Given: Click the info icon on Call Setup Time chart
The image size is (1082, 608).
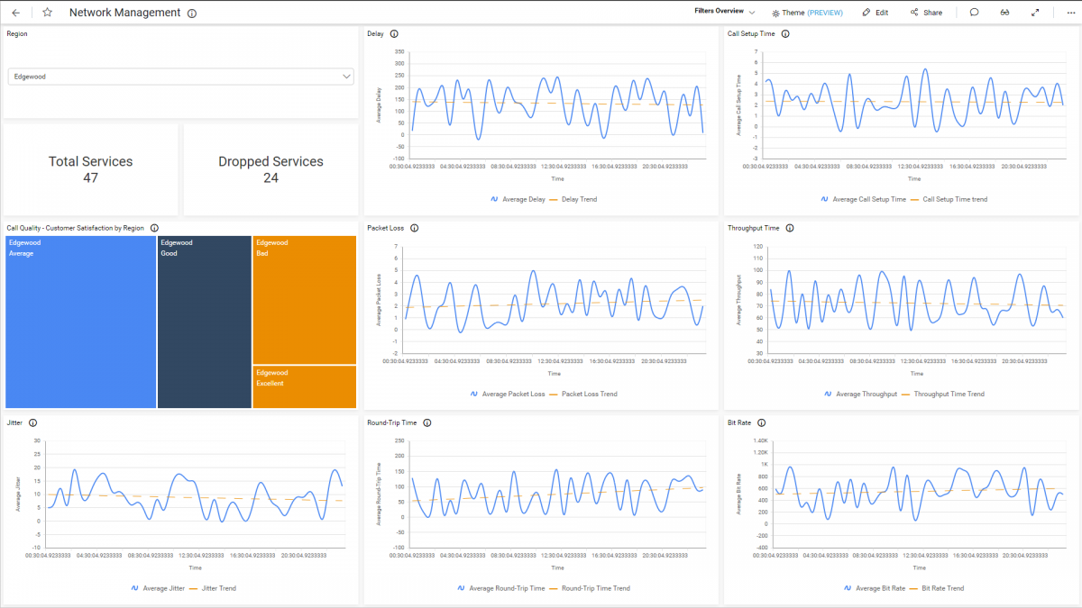Looking at the screenshot, I should 784,33.
